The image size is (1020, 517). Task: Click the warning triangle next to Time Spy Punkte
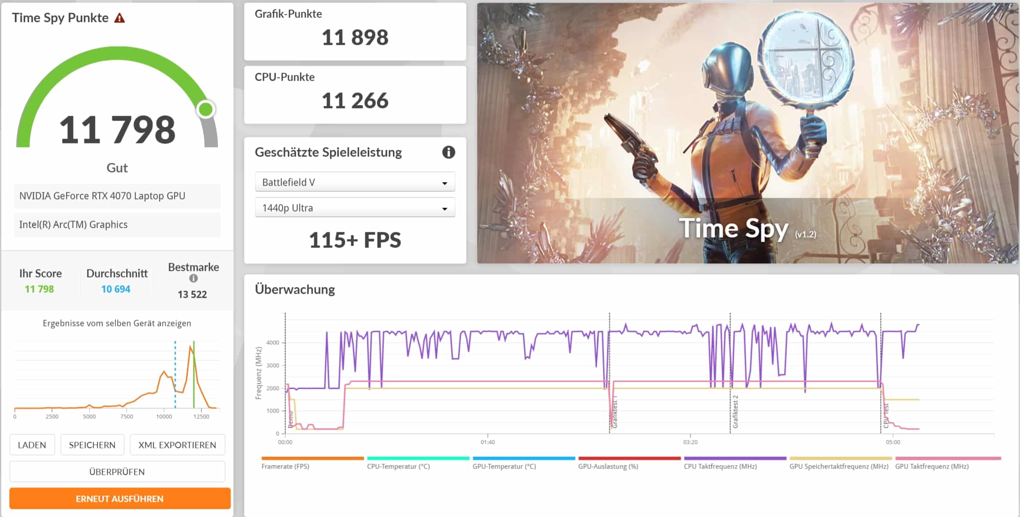tap(119, 18)
